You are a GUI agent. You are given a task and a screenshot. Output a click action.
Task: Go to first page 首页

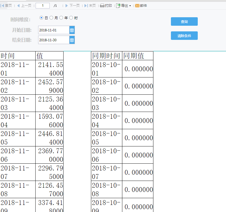point(6,6)
